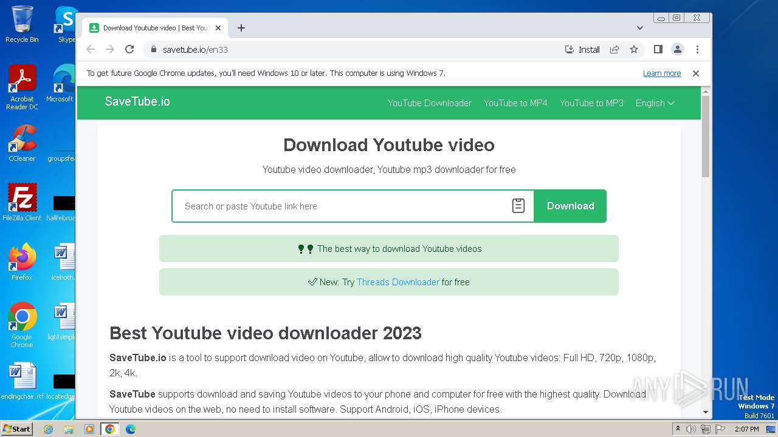Screen dimensions: 778x437
Task: Open the Threads Downloader link
Action: point(398,282)
